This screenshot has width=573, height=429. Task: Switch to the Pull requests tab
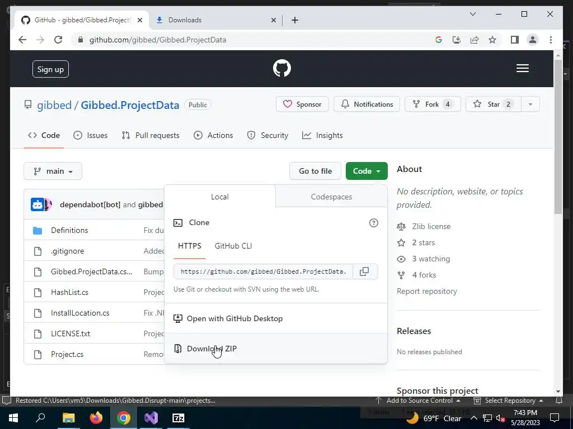(x=151, y=135)
